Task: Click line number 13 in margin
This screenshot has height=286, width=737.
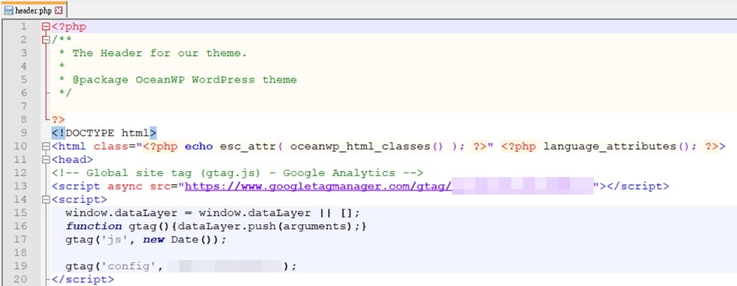Action: (x=20, y=186)
